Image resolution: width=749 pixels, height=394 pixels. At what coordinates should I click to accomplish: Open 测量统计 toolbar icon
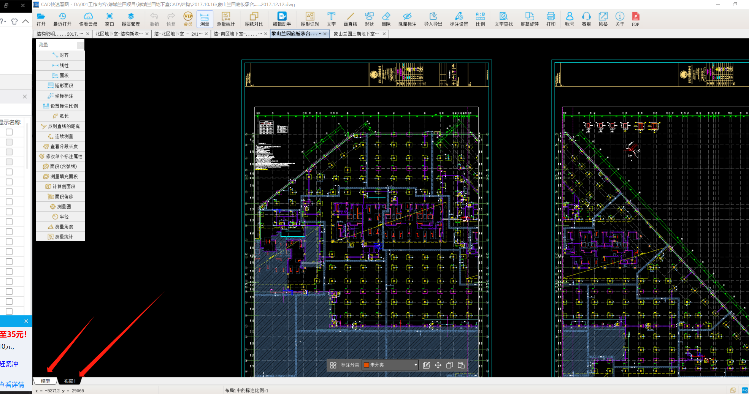point(226,19)
